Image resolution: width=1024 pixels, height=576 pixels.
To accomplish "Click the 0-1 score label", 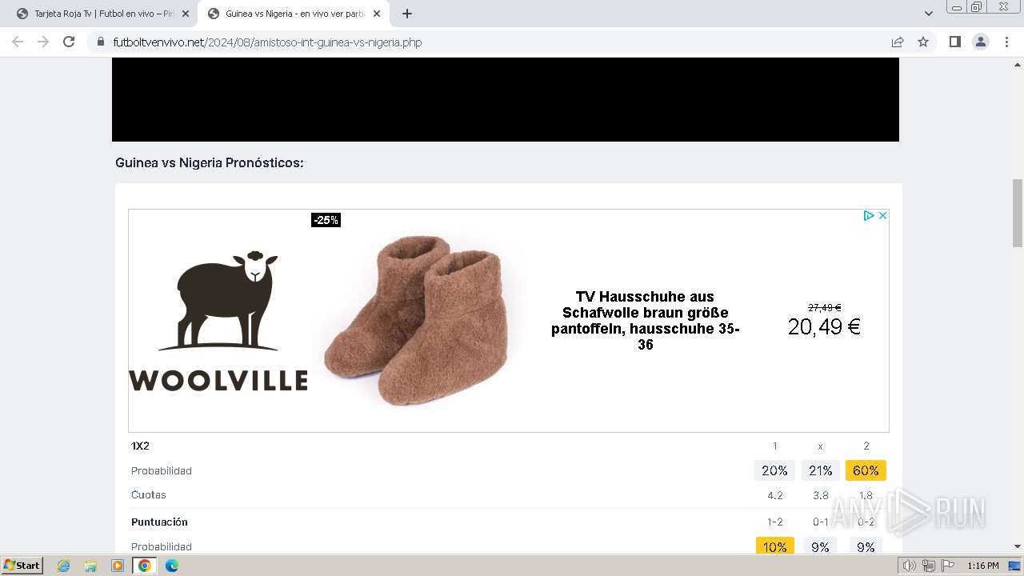I will point(820,522).
